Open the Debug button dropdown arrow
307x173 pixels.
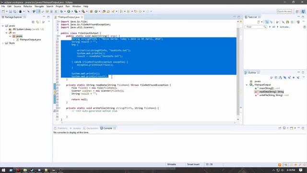pos(65,12)
